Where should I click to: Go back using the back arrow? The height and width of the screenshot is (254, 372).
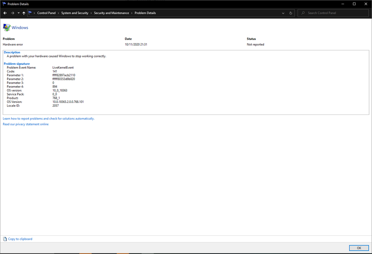click(5, 13)
